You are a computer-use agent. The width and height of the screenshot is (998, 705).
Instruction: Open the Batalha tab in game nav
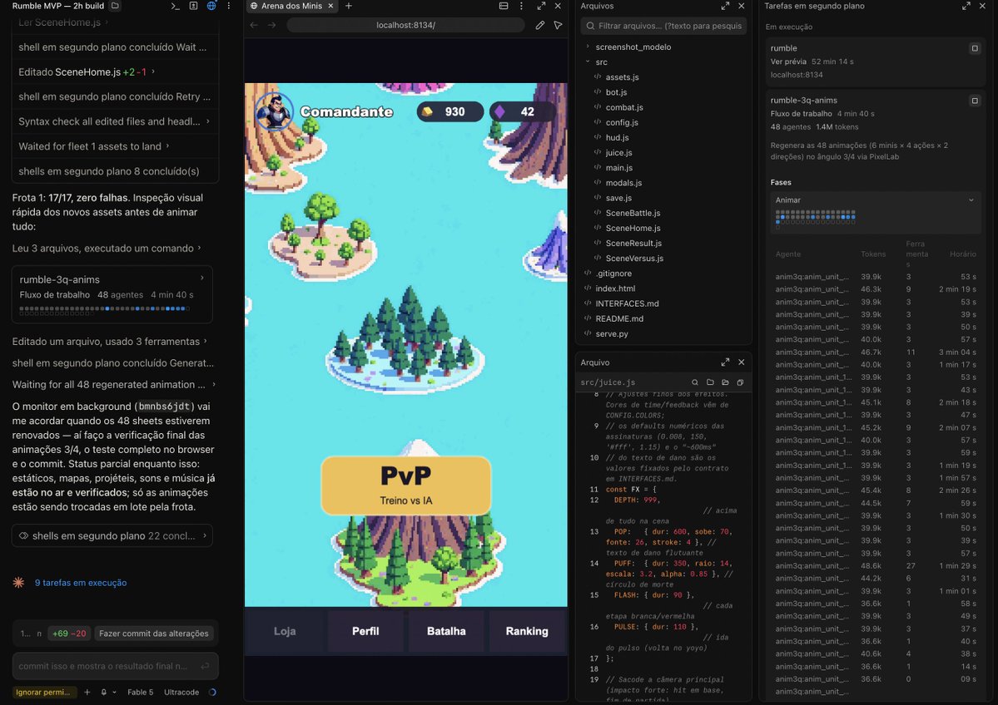446,631
